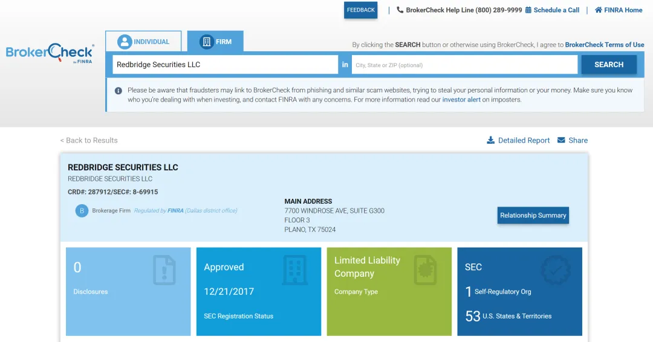Viewport: 653px width, 342px height.
Task: Open the Schedule a Call link
Action: [556, 10]
